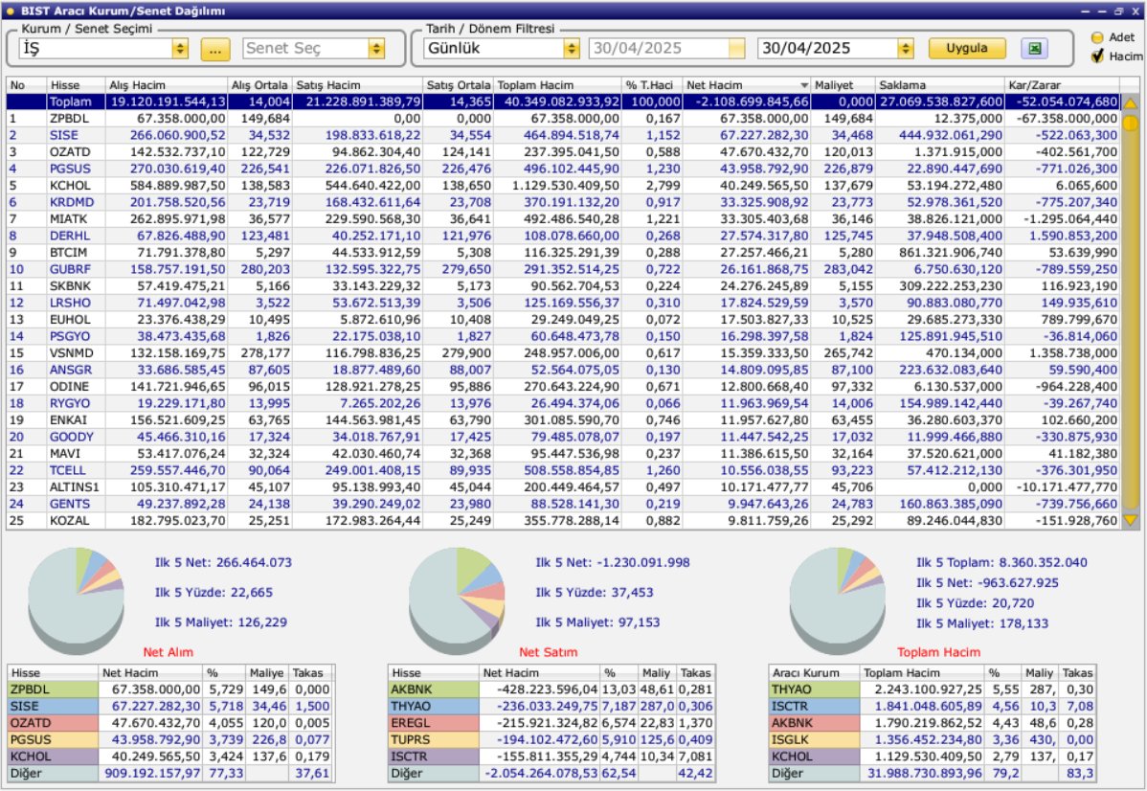Sort by the Net Hacim column header

click(x=746, y=85)
